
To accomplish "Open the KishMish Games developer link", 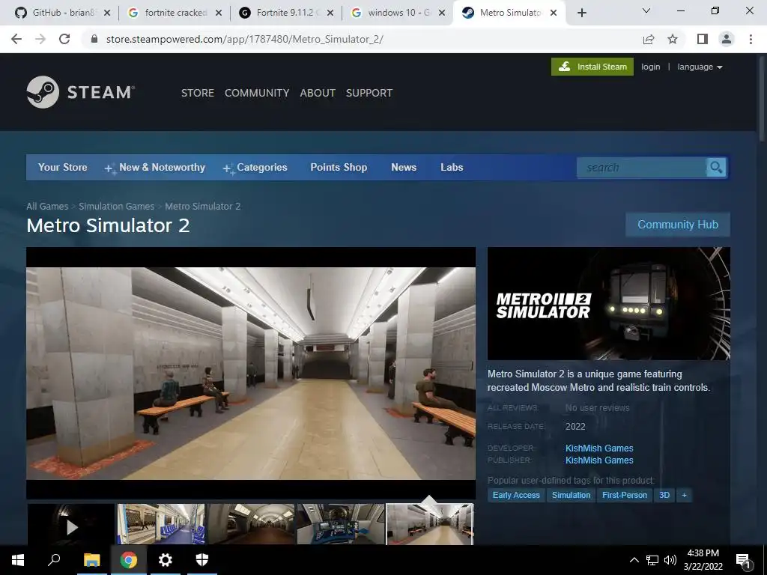I will click(599, 448).
